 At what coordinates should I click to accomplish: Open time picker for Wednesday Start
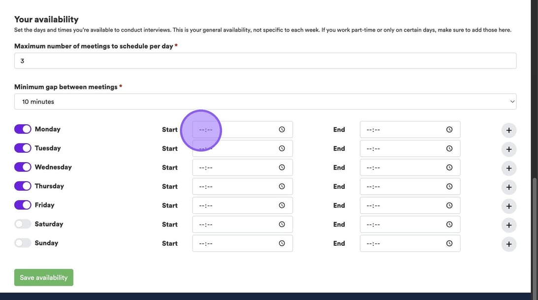282,167
